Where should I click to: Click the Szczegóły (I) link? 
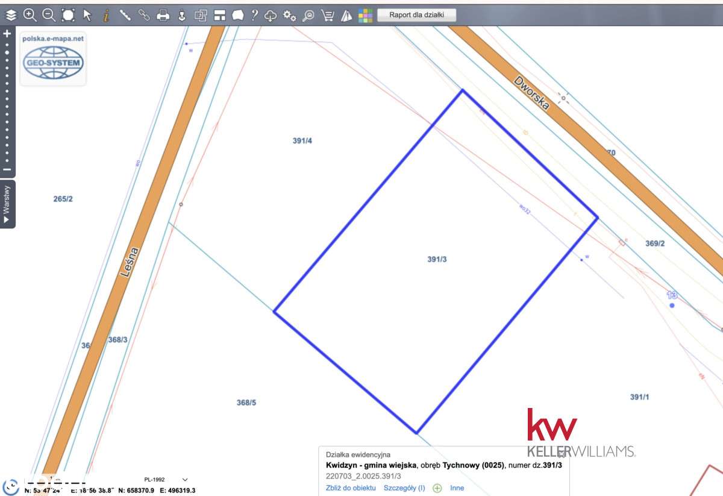(x=404, y=488)
